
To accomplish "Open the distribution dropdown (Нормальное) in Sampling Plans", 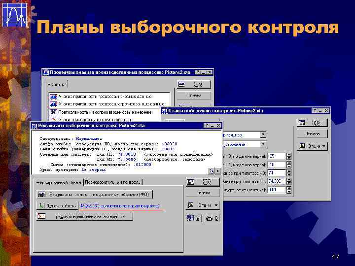I will point(263,135).
